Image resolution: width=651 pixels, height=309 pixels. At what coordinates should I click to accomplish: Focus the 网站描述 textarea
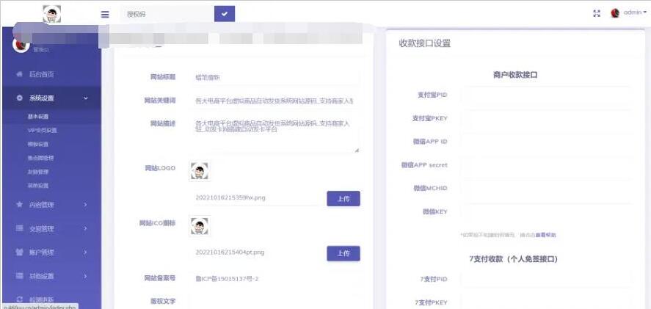click(x=274, y=134)
